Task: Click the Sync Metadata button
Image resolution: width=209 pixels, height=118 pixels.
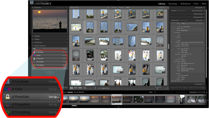Action: click(179, 88)
